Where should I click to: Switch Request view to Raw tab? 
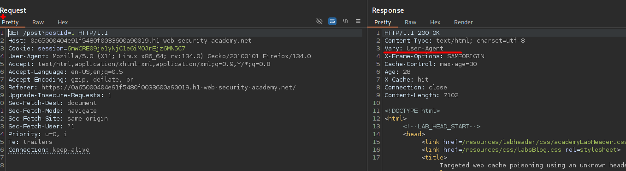click(38, 22)
